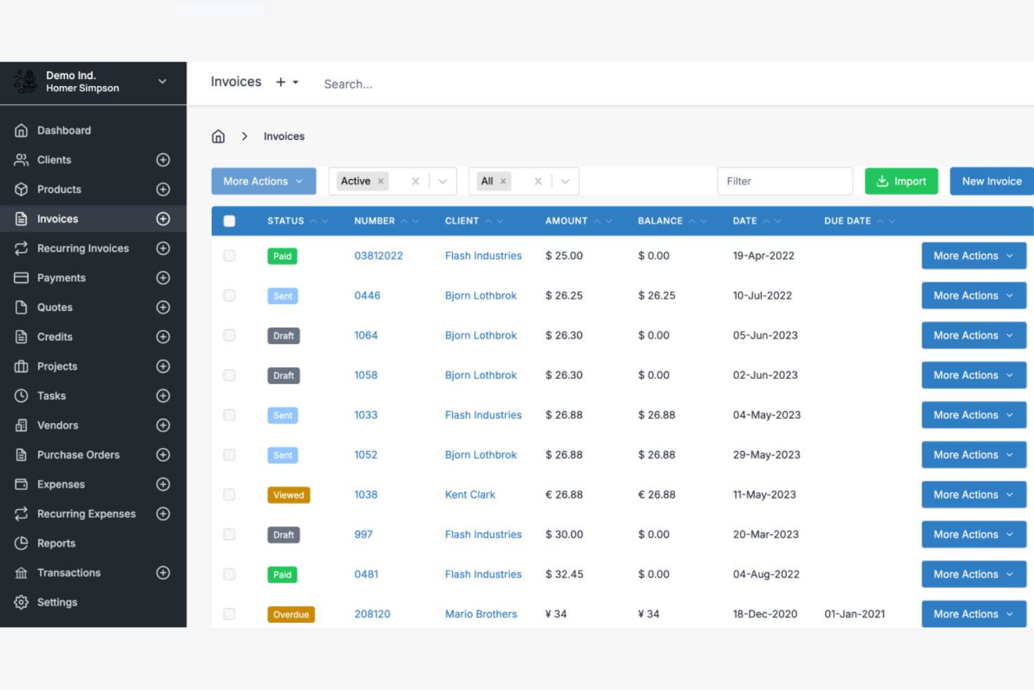1034x690 pixels.
Task: Open the Active status filter dropdown
Action: pyautogui.click(x=442, y=181)
